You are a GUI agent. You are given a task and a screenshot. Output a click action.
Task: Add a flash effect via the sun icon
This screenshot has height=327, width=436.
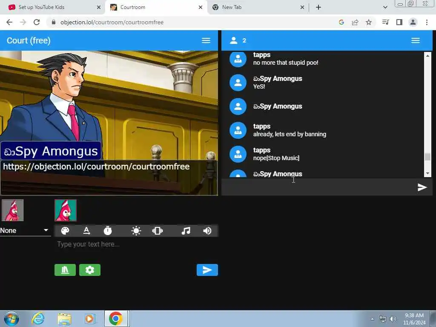tap(136, 231)
